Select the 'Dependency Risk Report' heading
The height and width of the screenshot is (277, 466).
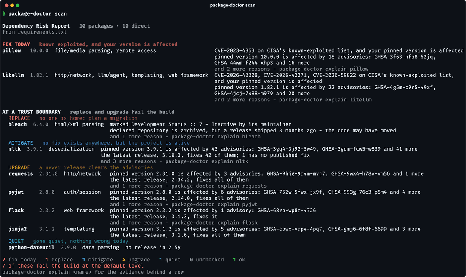(x=36, y=26)
